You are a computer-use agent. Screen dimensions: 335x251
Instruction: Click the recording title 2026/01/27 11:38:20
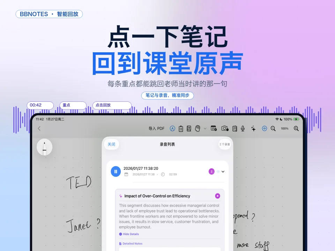[141, 168]
